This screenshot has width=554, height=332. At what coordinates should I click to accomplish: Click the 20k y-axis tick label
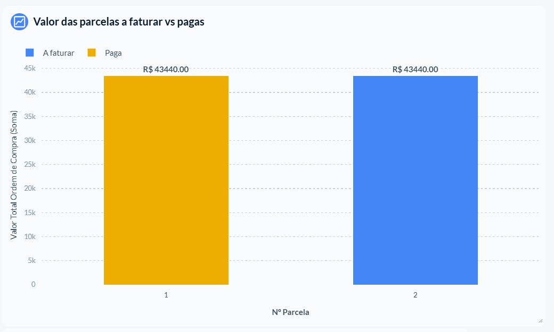(30, 189)
